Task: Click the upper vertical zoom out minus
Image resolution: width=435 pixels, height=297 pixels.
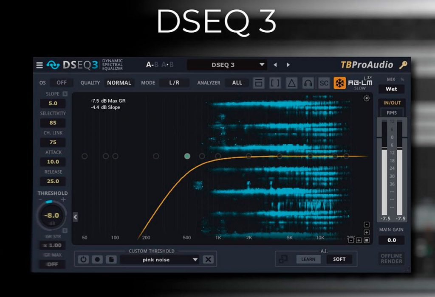Action: tap(367, 224)
